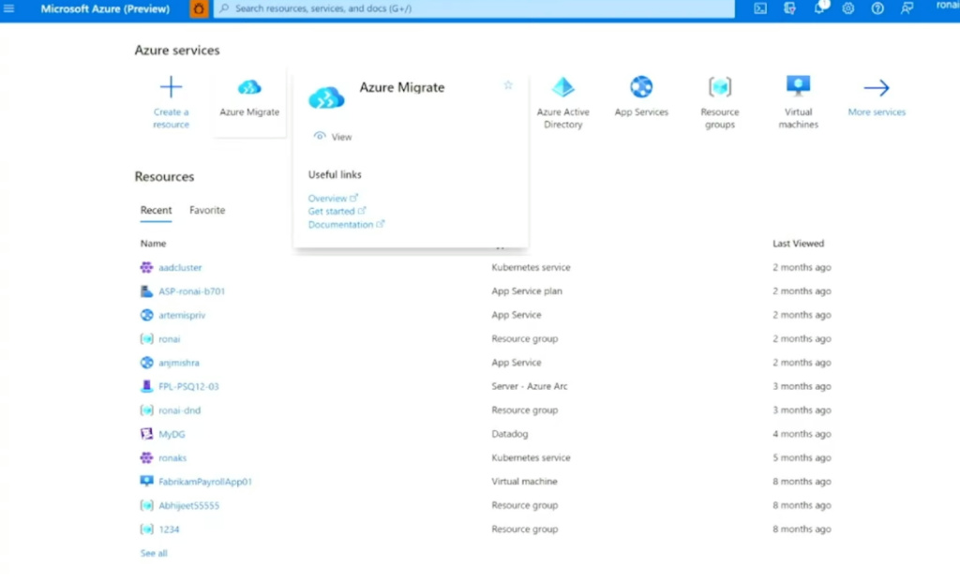Click the artemispriv globe icon
Screen dimensions: 960x581
(x=146, y=315)
